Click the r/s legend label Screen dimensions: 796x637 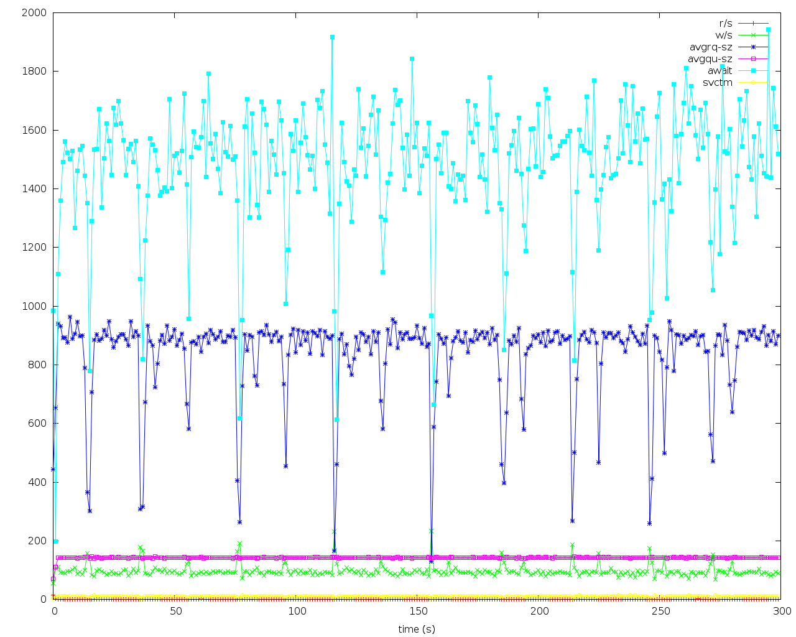[725, 24]
